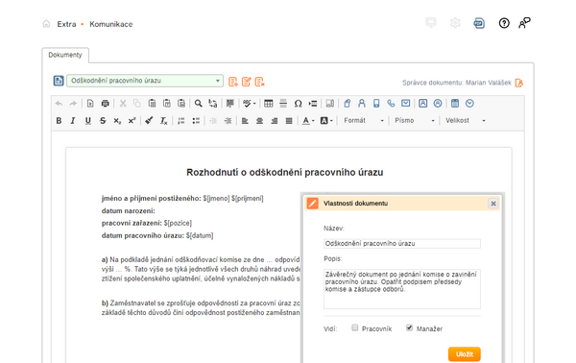The image size is (576, 363).
Task: Change document administrator with orange icon
Action: [519, 83]
